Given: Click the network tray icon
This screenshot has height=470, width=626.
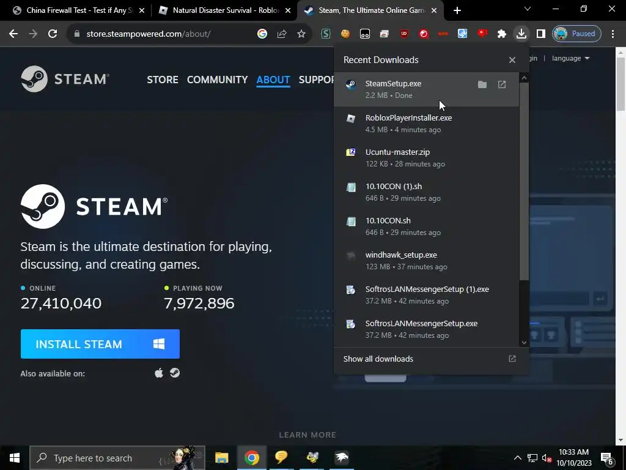Looking at the screenshot, I should 532,458.
